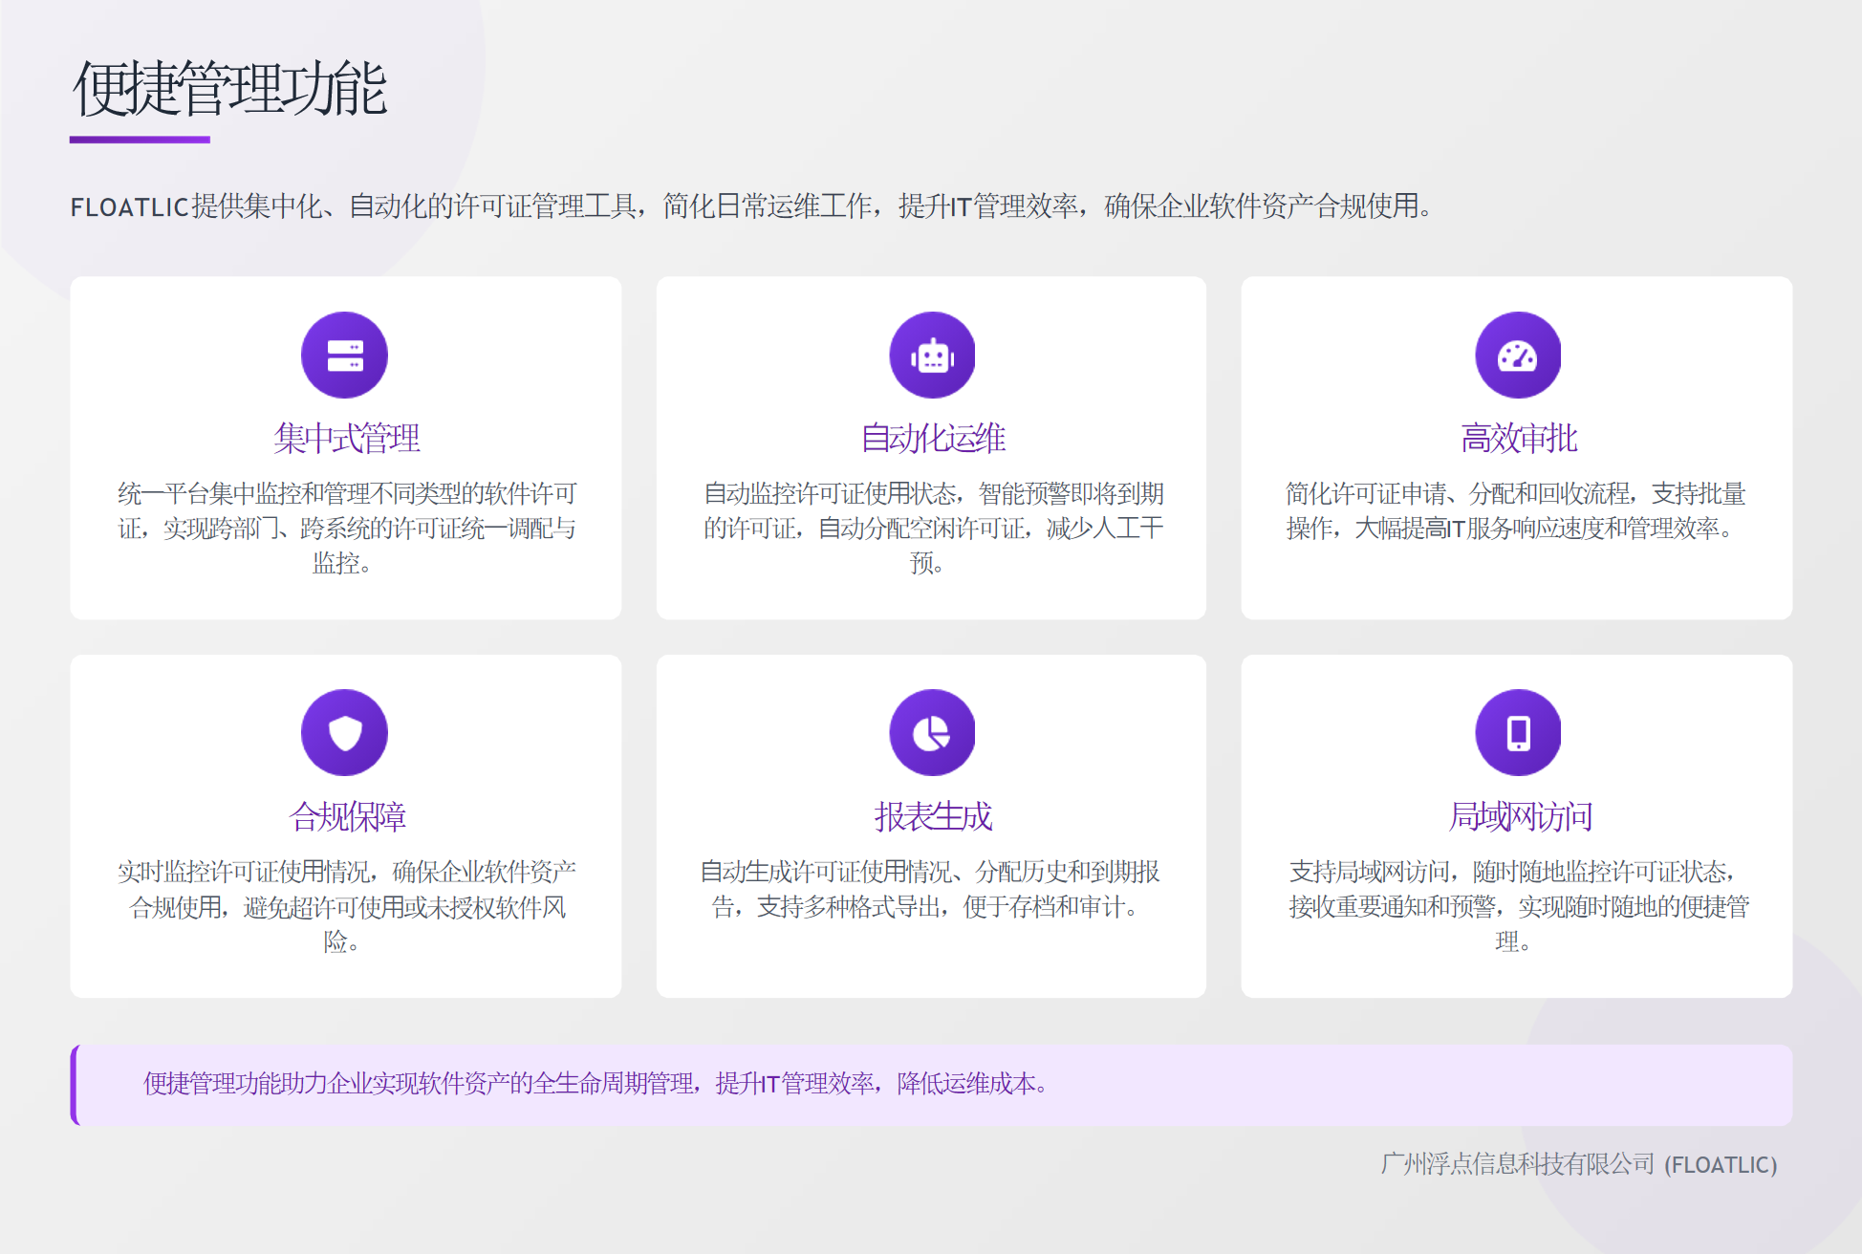Screen dimensions: 1862x1254
Task: Select the 自动化运维 card heading
Action: point(932,438)
